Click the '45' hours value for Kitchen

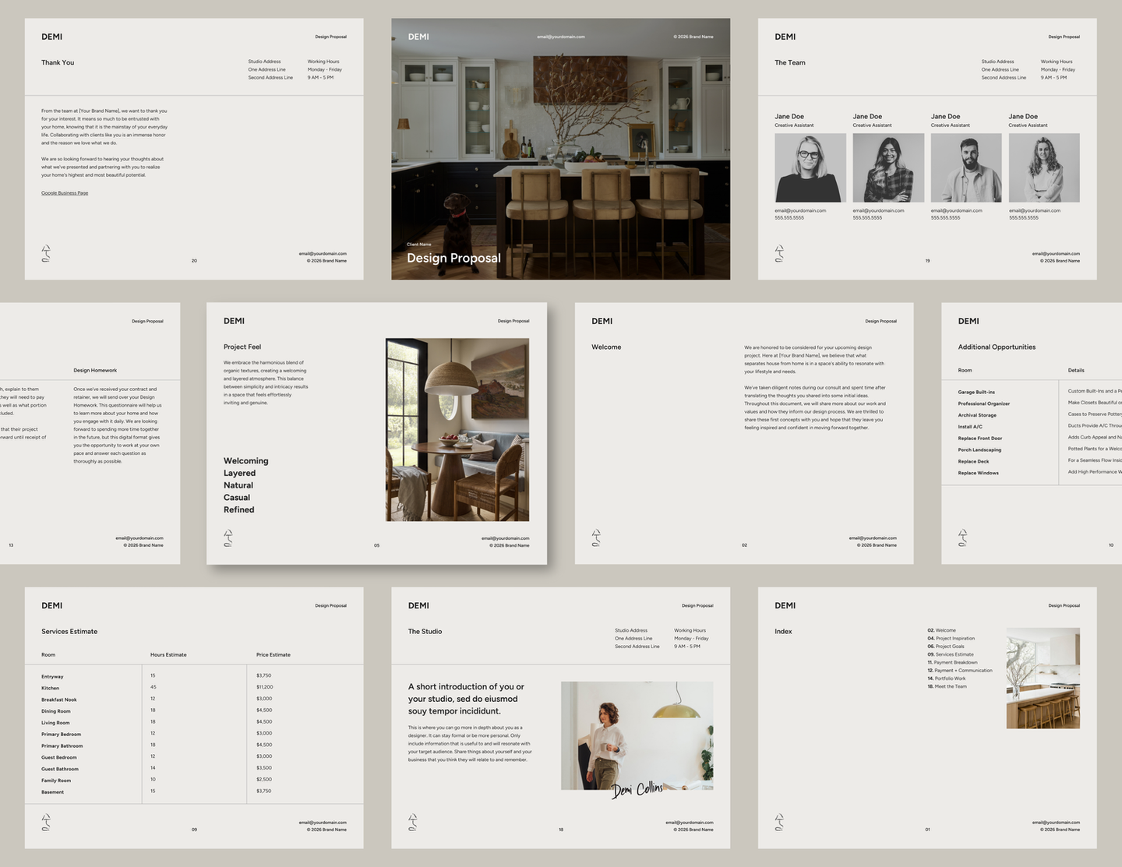click(x=153, y=687)
